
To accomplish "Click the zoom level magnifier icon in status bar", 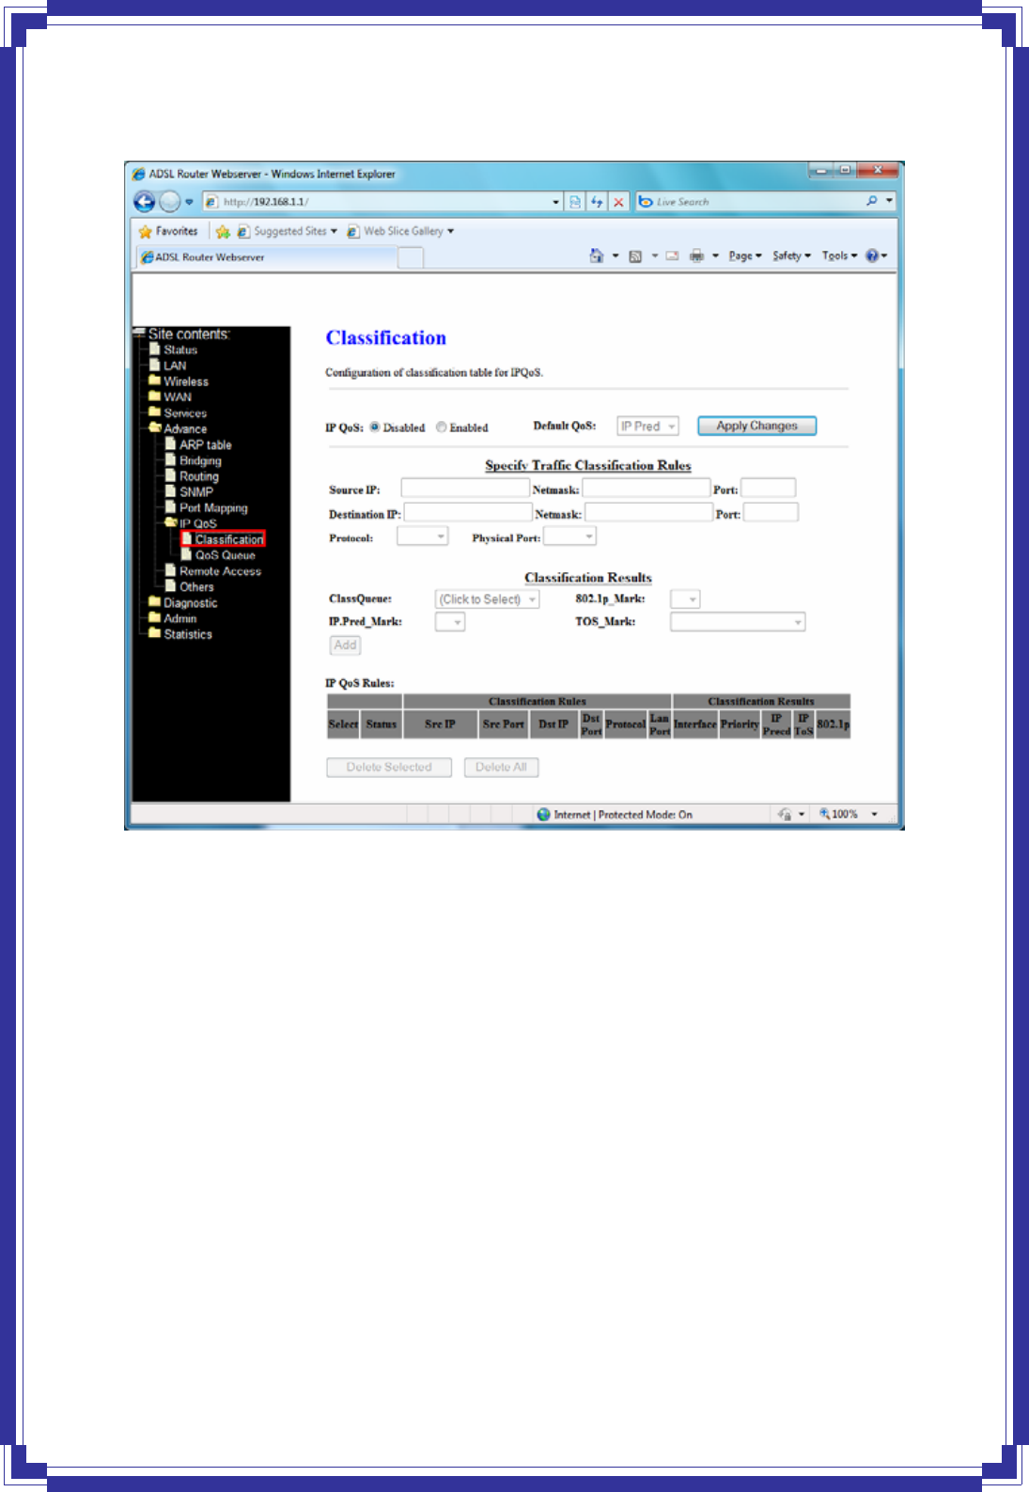I will click(824, 814).
